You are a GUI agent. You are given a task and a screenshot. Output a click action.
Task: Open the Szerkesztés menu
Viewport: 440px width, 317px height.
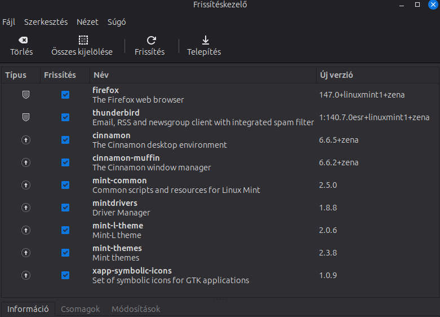[x=46, y=23]
